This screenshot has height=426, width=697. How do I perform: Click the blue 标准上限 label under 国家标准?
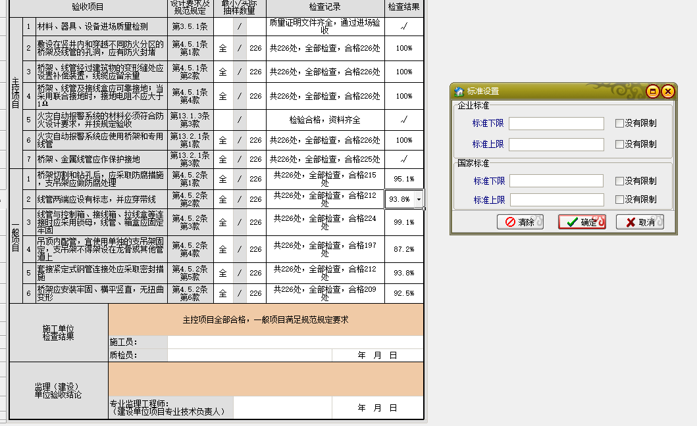click(488, 199)
